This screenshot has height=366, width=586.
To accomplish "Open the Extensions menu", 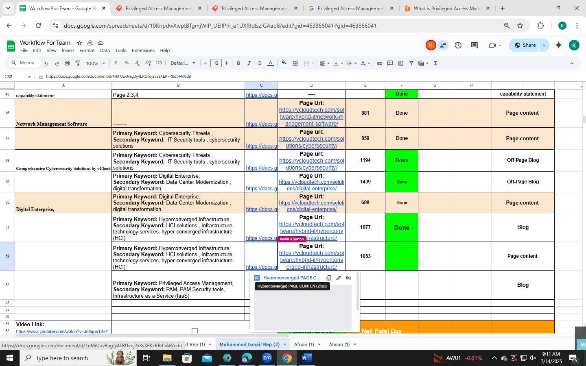I will (143, 50).
